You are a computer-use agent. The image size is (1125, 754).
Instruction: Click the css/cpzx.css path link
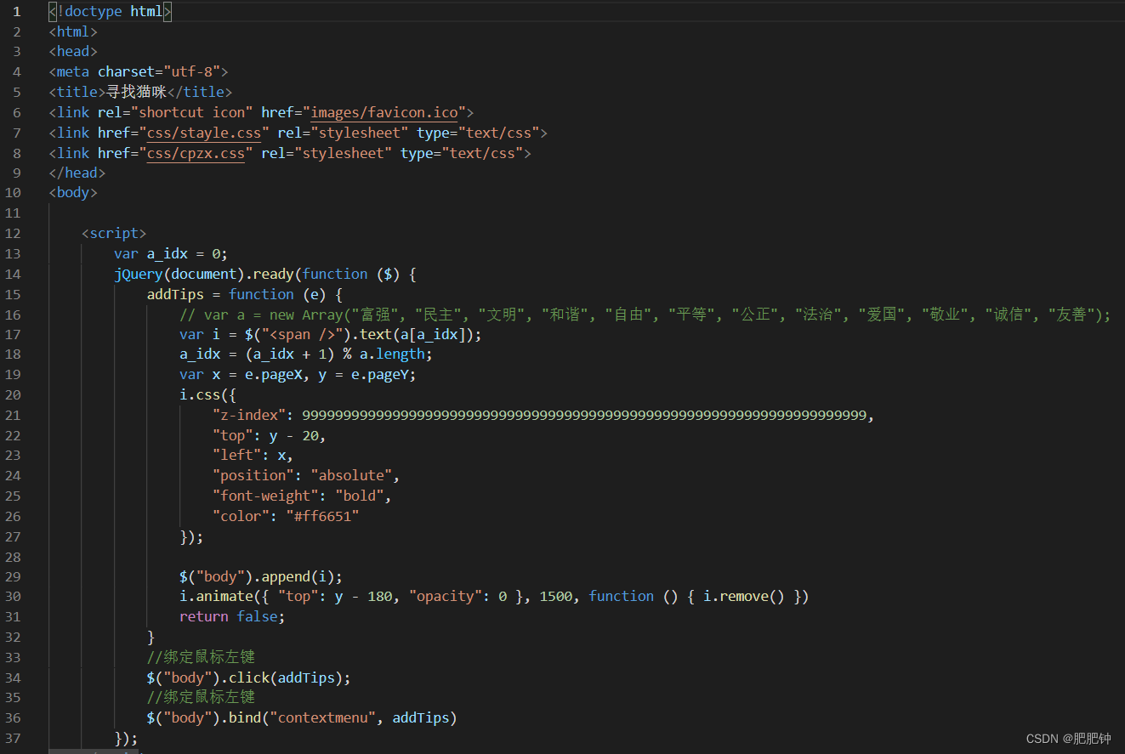click(x=196, y=153)
